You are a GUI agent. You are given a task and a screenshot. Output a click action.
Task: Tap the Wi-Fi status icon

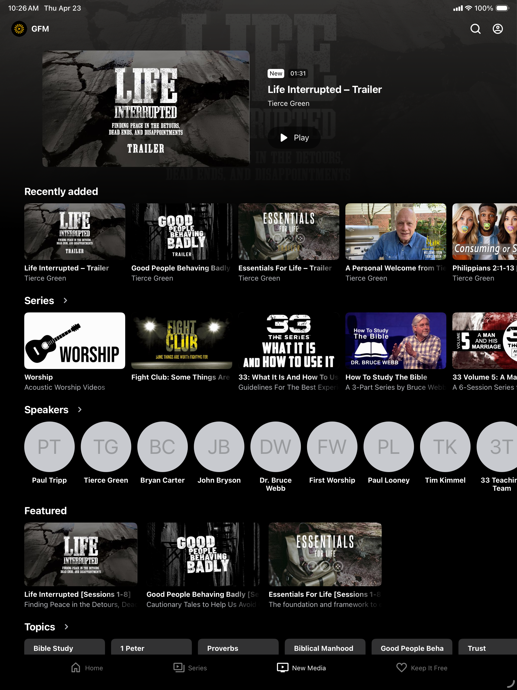tap(468, 8)
